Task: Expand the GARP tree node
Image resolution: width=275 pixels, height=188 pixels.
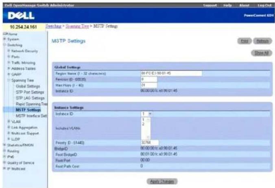Action: click(x=9, y=74)
